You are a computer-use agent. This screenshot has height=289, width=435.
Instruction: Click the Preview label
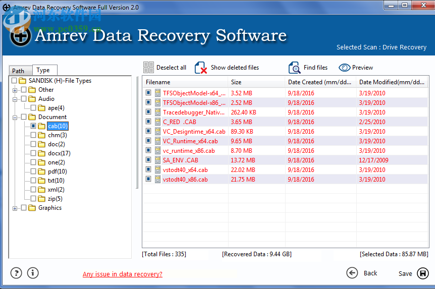tap(362, 68)
